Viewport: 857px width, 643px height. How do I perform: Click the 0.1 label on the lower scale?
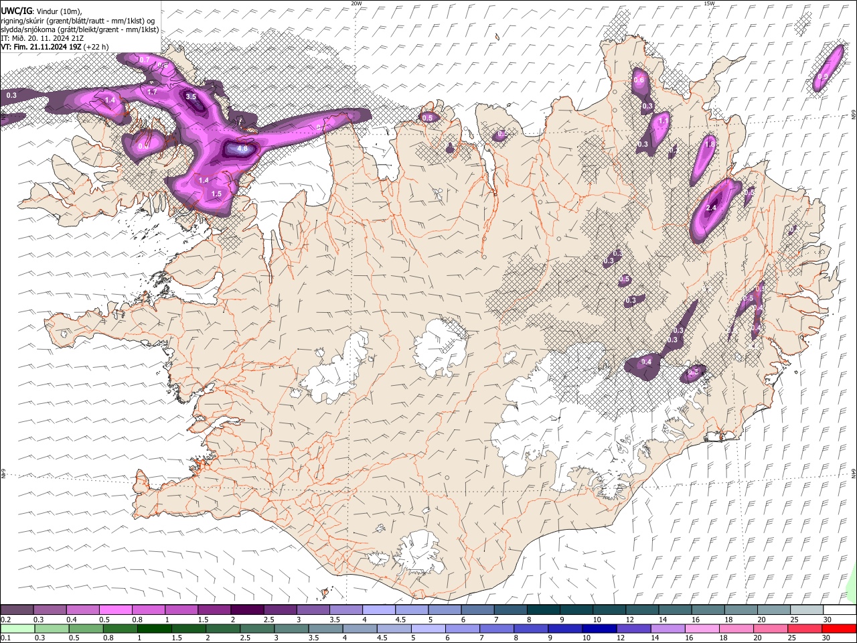tap(5, 638)
